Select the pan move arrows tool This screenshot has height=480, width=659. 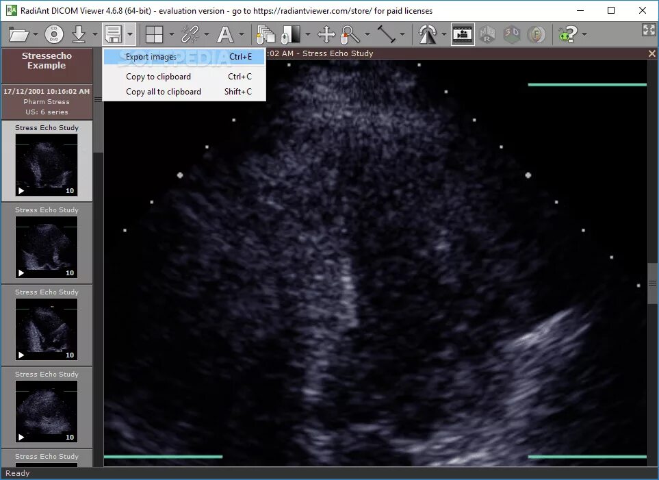326,34
